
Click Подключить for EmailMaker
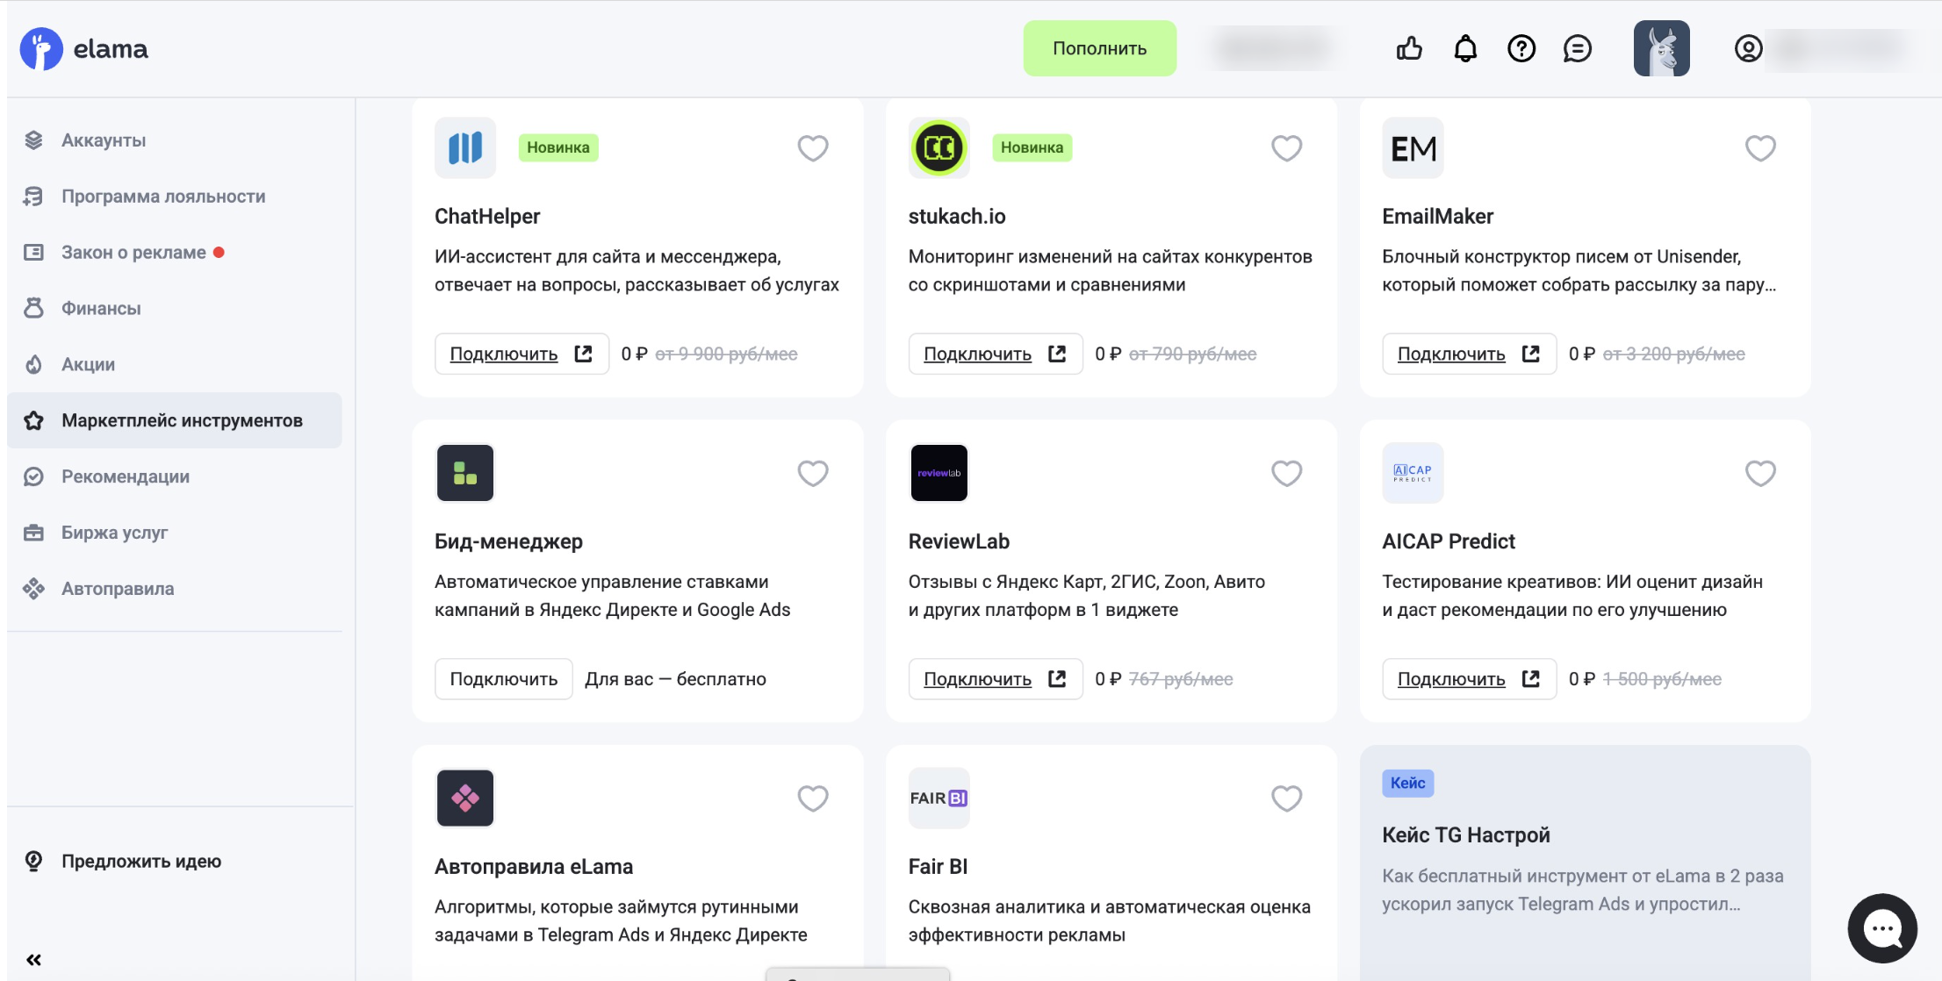tap(1469, 354)
